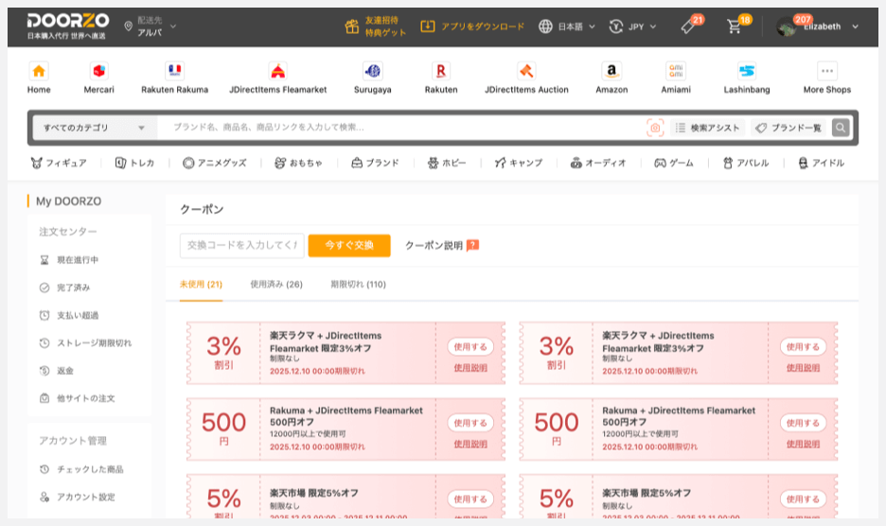
Task: Click the 検索アシスト button
Action: [707, 128]
